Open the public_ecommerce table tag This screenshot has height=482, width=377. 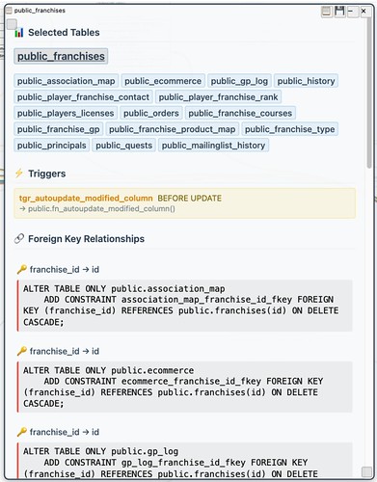[163, 81]
